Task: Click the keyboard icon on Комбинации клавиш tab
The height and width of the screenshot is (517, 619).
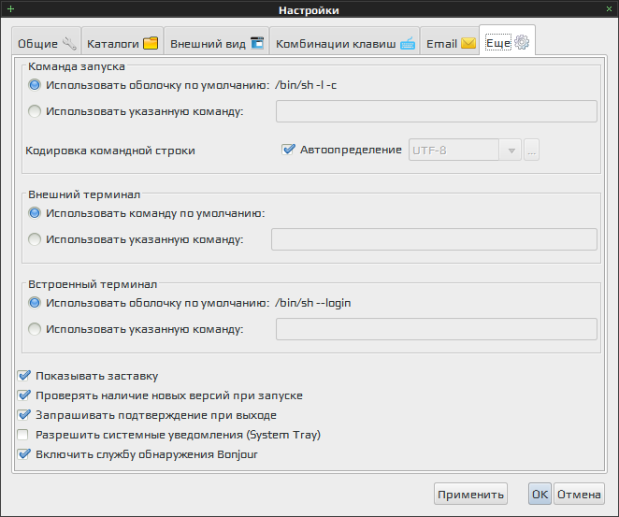Action: click(408, 43)
